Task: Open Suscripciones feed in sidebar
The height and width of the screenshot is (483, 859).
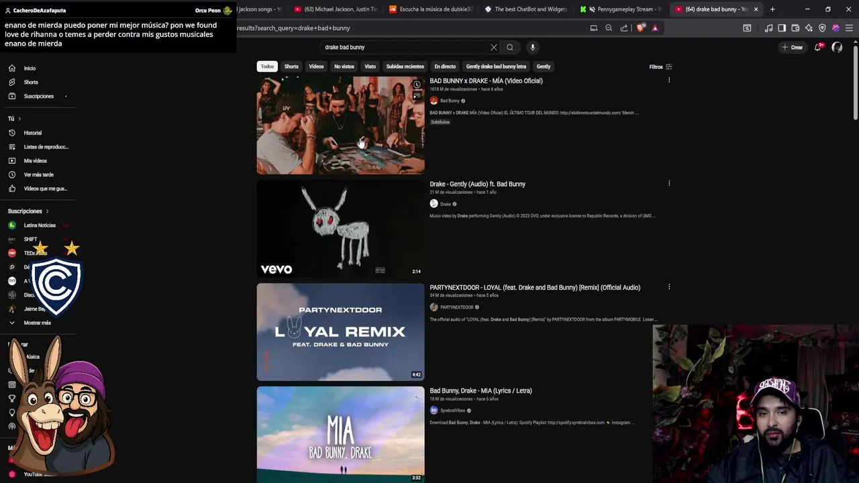Action: coord(38,96)
